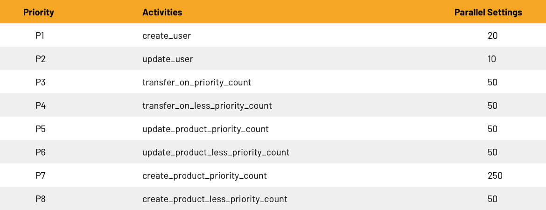Click parallel setting value 10
This screenshot has width=546, height=210.
tap(492, 59)
